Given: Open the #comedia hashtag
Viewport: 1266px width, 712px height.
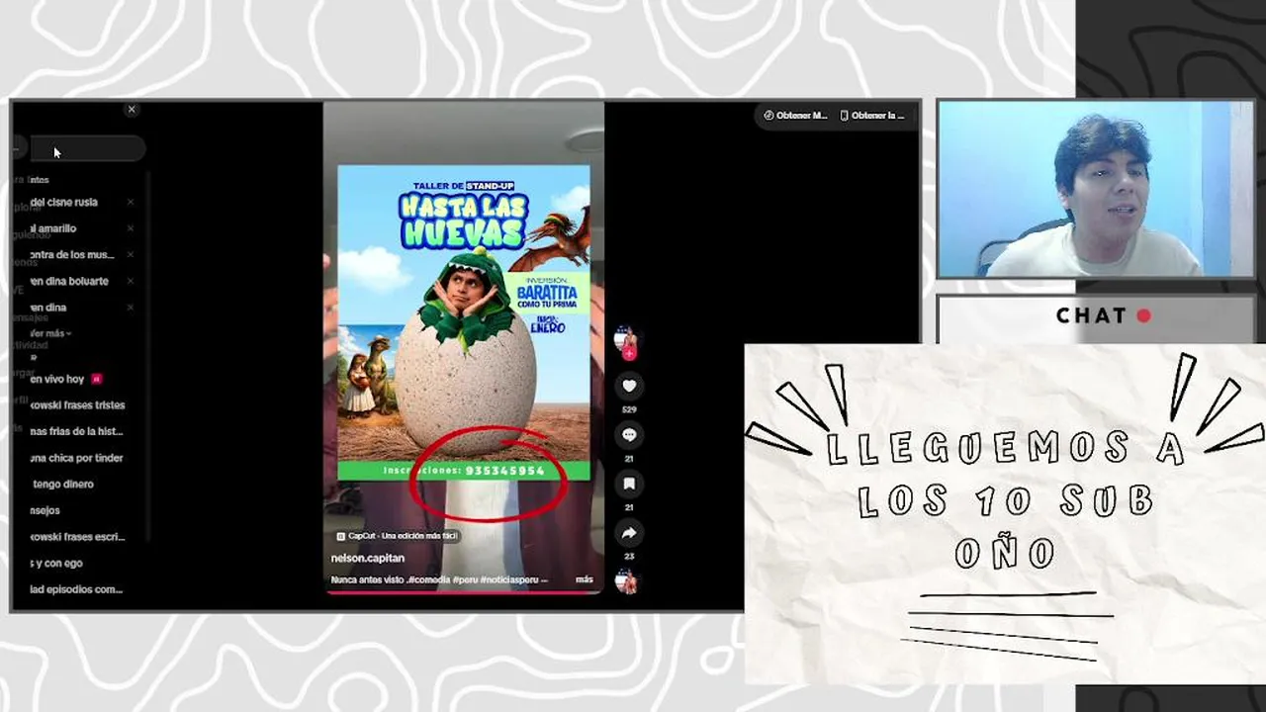Looking at the screenshot, I should [430, 579].
